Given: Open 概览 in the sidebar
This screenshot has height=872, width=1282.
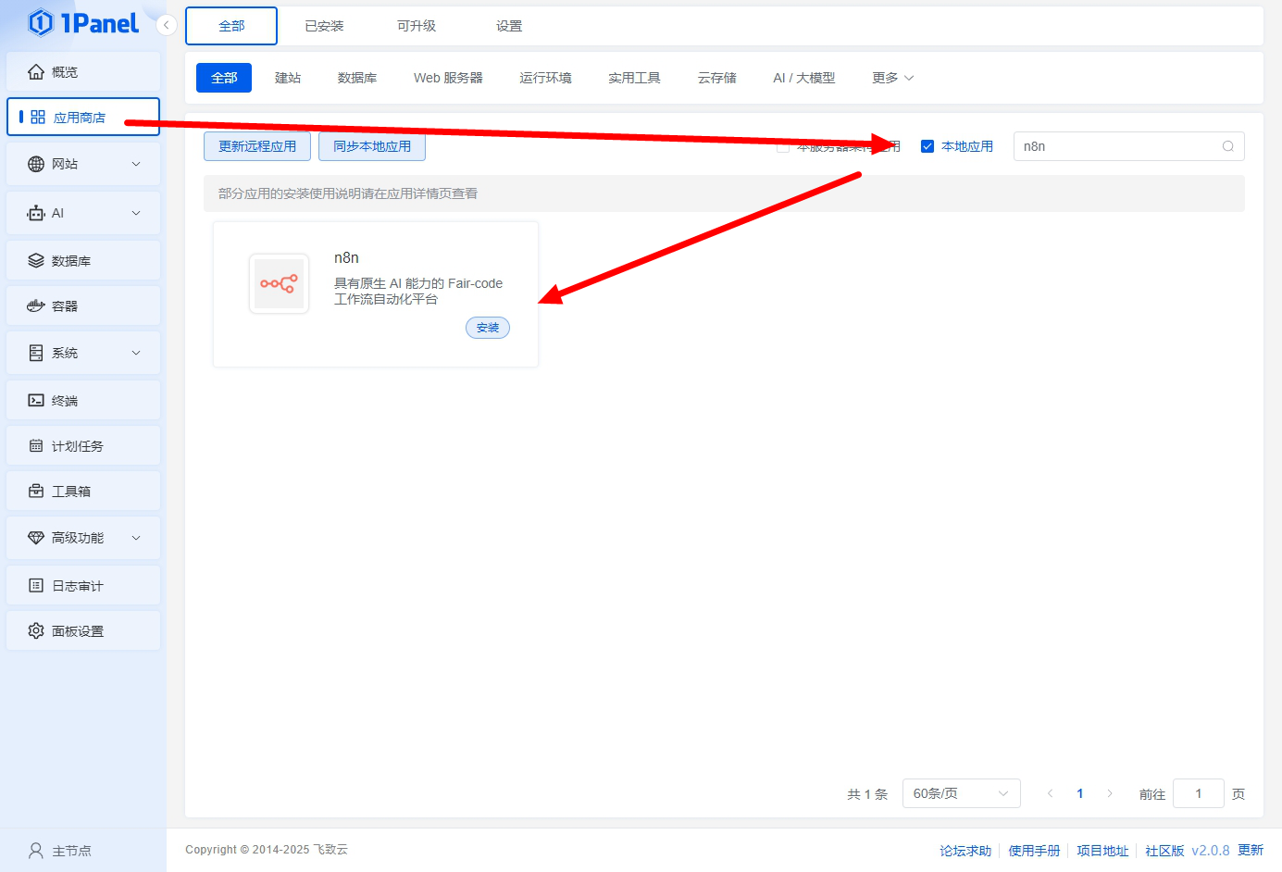Looking at the screenshot, I should click(x=83, y=71).
